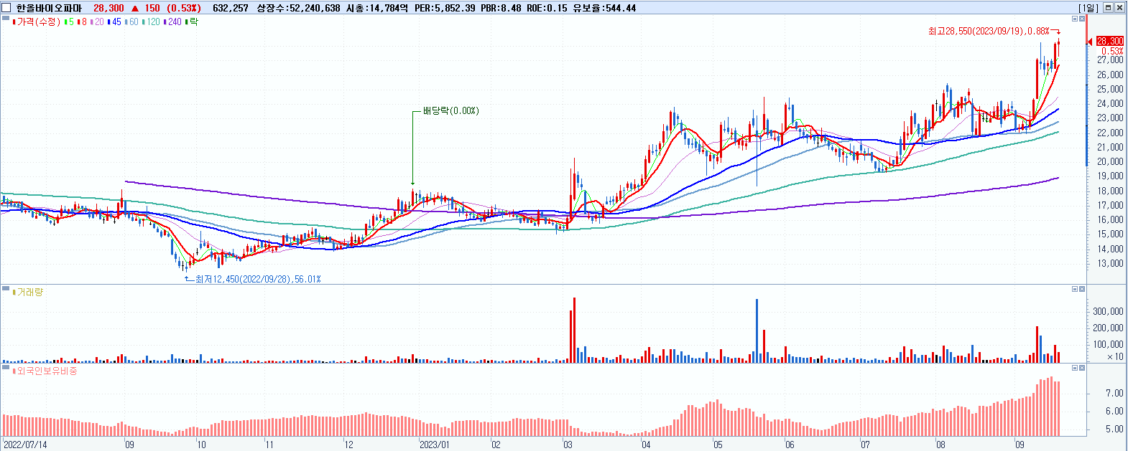Tick the checkbox beside 한올바이오파마 in the header
The image size is (1128, 451).
pos(6,8)
